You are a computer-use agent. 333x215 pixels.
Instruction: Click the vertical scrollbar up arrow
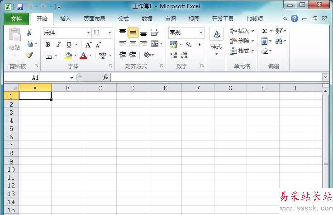[x=326, y=91]
